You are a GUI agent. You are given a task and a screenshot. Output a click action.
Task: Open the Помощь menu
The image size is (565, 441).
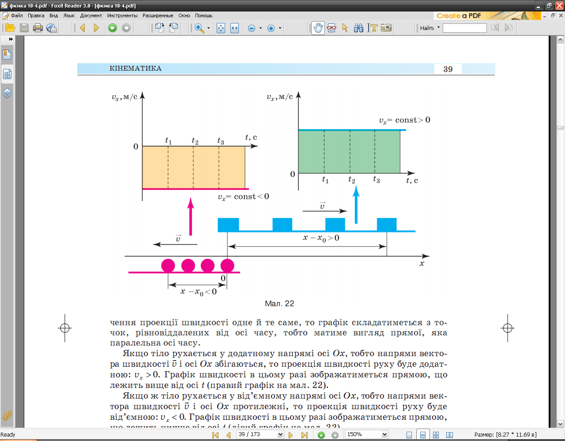(203, 15)
